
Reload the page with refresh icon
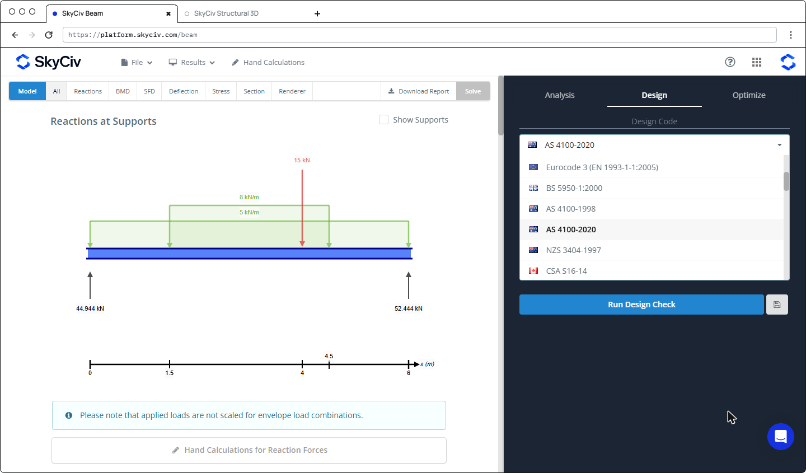point(49,35)
